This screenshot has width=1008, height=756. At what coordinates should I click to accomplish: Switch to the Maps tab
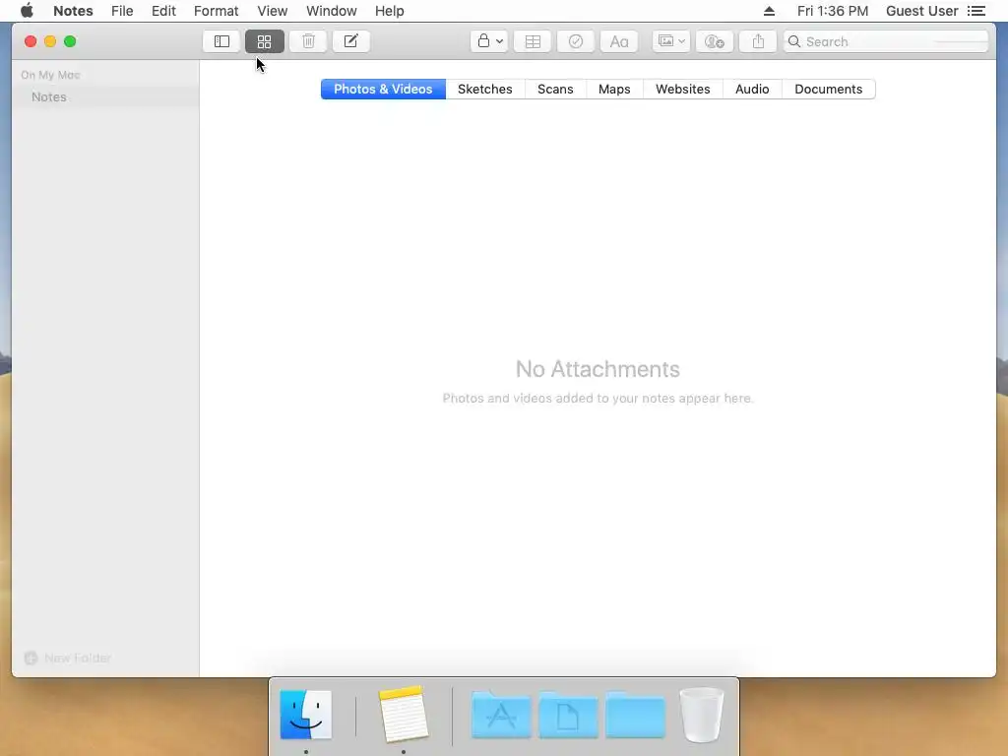pyautogui.click(x=614, y=90)
